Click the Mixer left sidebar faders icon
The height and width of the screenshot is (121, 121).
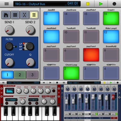[x=62, y=93]
